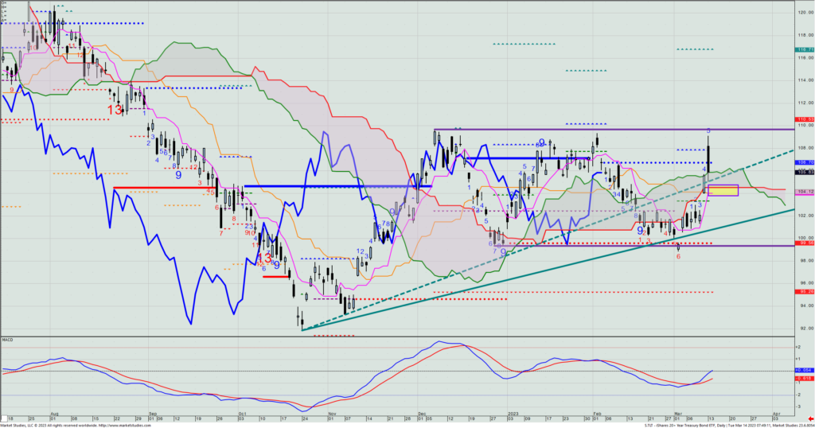Image resolution: width=815 pixels, height=428 pixels.
Task: Click the pink 104.12 price tag
Action: 805,192
